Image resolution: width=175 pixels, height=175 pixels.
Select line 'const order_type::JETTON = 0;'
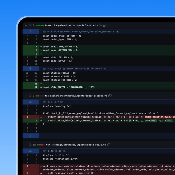pyautogui.click(x=62, y=36)
